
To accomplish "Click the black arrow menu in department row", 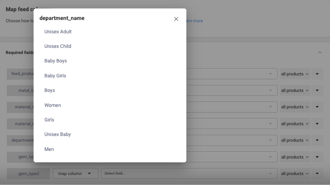I will click(x=317, y=140).
